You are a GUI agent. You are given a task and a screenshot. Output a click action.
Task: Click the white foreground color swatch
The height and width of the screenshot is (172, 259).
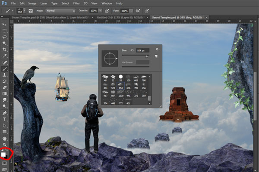tap(4, 154)
